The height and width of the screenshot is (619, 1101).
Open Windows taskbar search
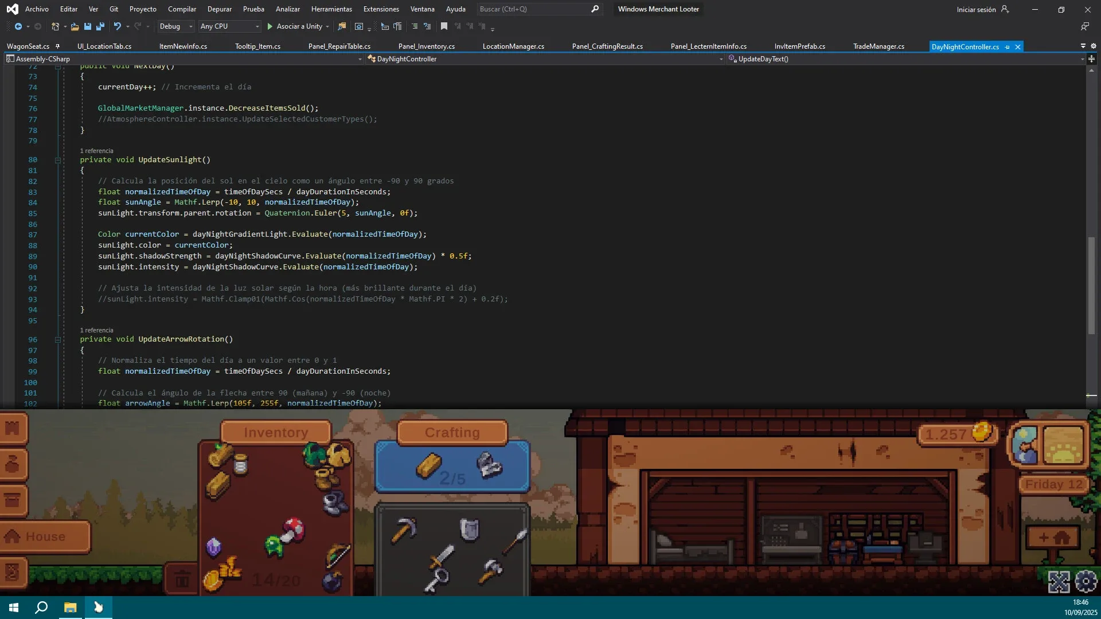(x=41, y=607)
